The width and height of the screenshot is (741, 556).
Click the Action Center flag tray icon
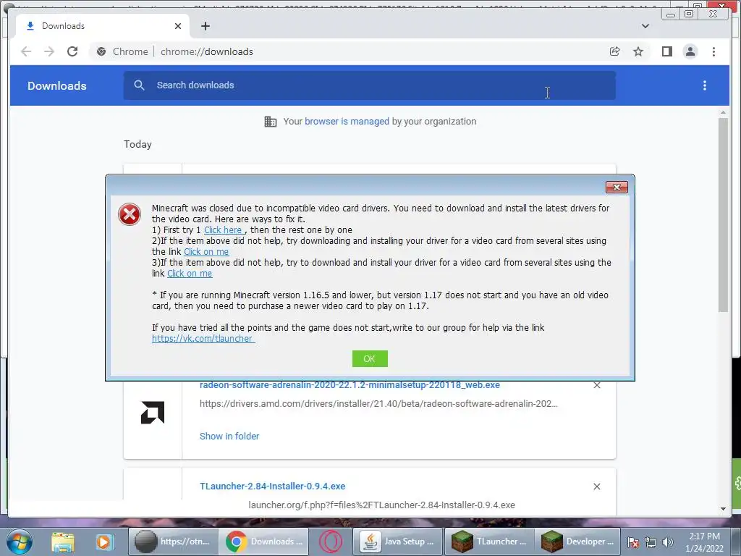coord(634,542)
